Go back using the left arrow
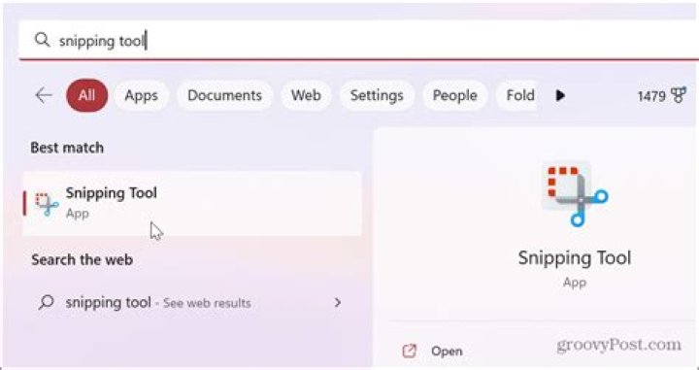This screenshot has height=370, width=699. 44,95
